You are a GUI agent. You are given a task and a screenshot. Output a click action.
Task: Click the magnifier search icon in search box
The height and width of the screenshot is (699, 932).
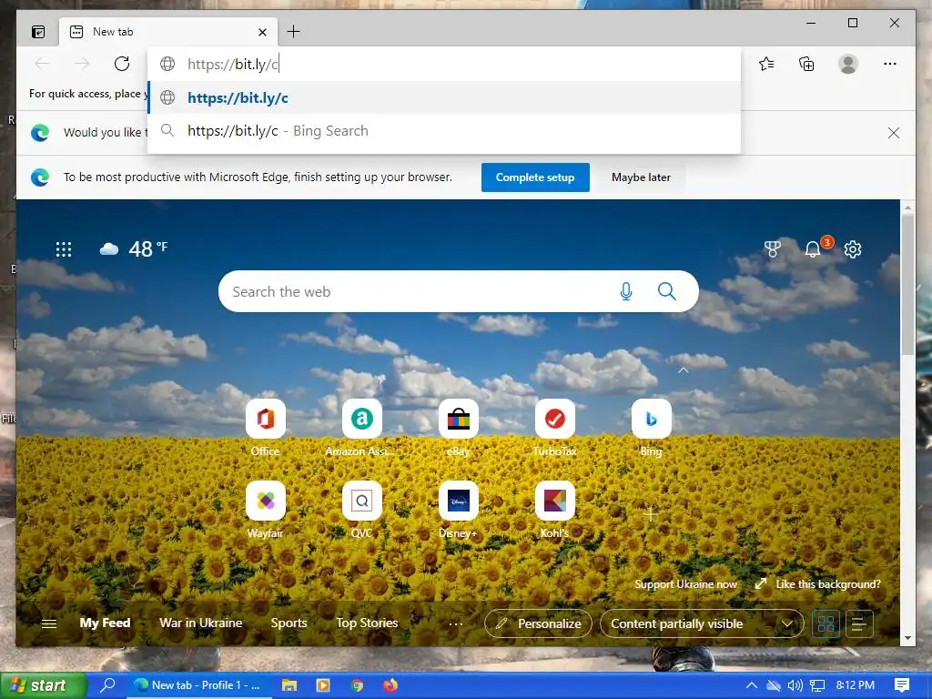(x=666, y=291)
